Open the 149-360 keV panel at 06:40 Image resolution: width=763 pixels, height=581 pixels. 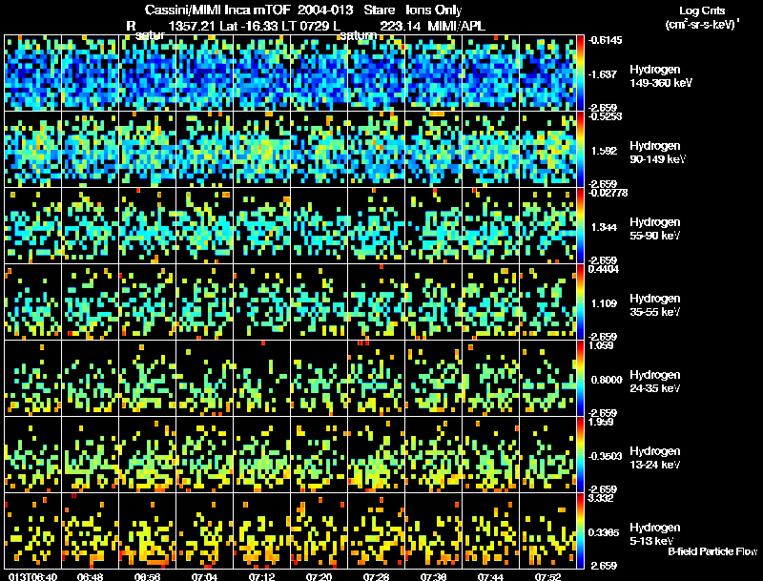click(x=33, y=73)
